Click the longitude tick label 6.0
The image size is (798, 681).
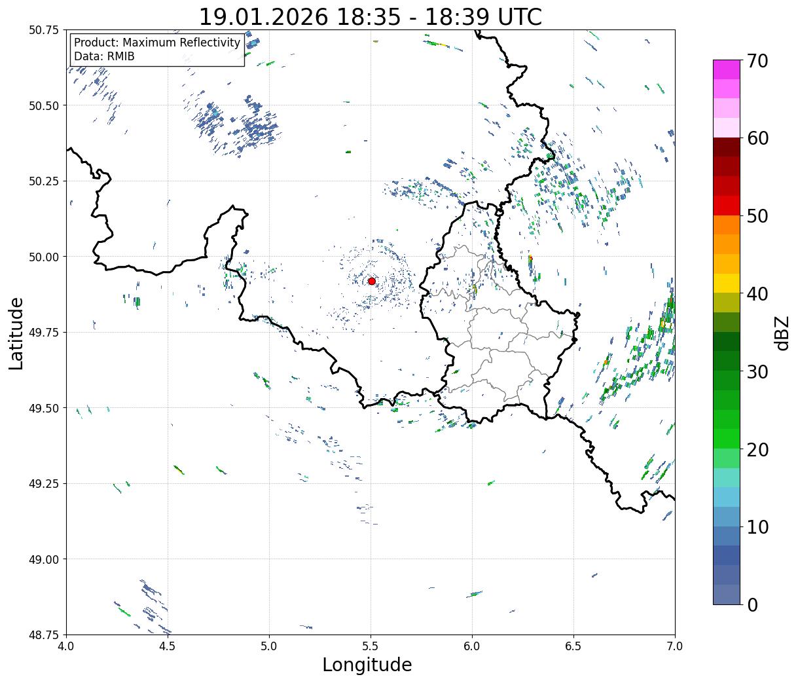tap(472, 646)
